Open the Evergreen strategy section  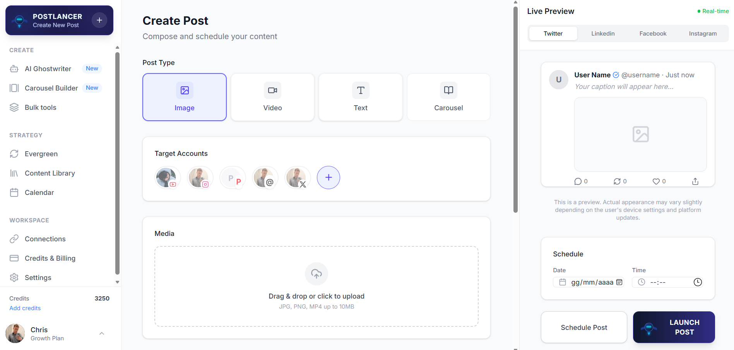tap(41, 154)
